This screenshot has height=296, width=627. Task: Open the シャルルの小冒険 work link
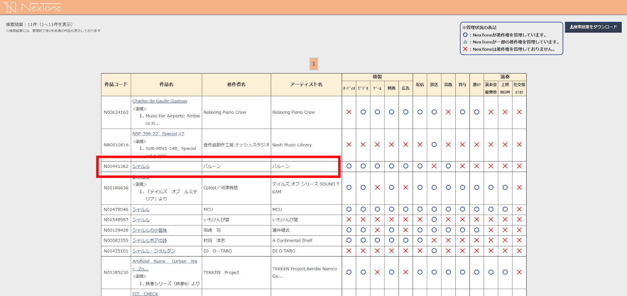149,230
